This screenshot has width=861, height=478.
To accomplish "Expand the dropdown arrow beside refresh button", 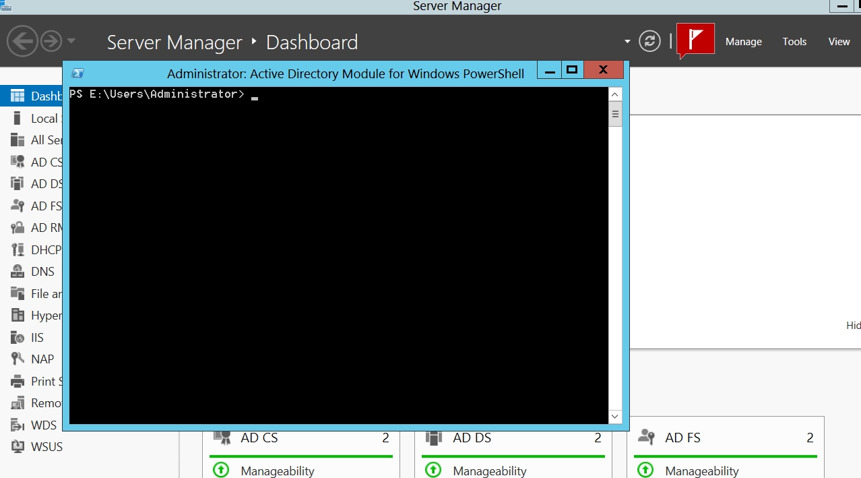I will [x=627, y=42].
